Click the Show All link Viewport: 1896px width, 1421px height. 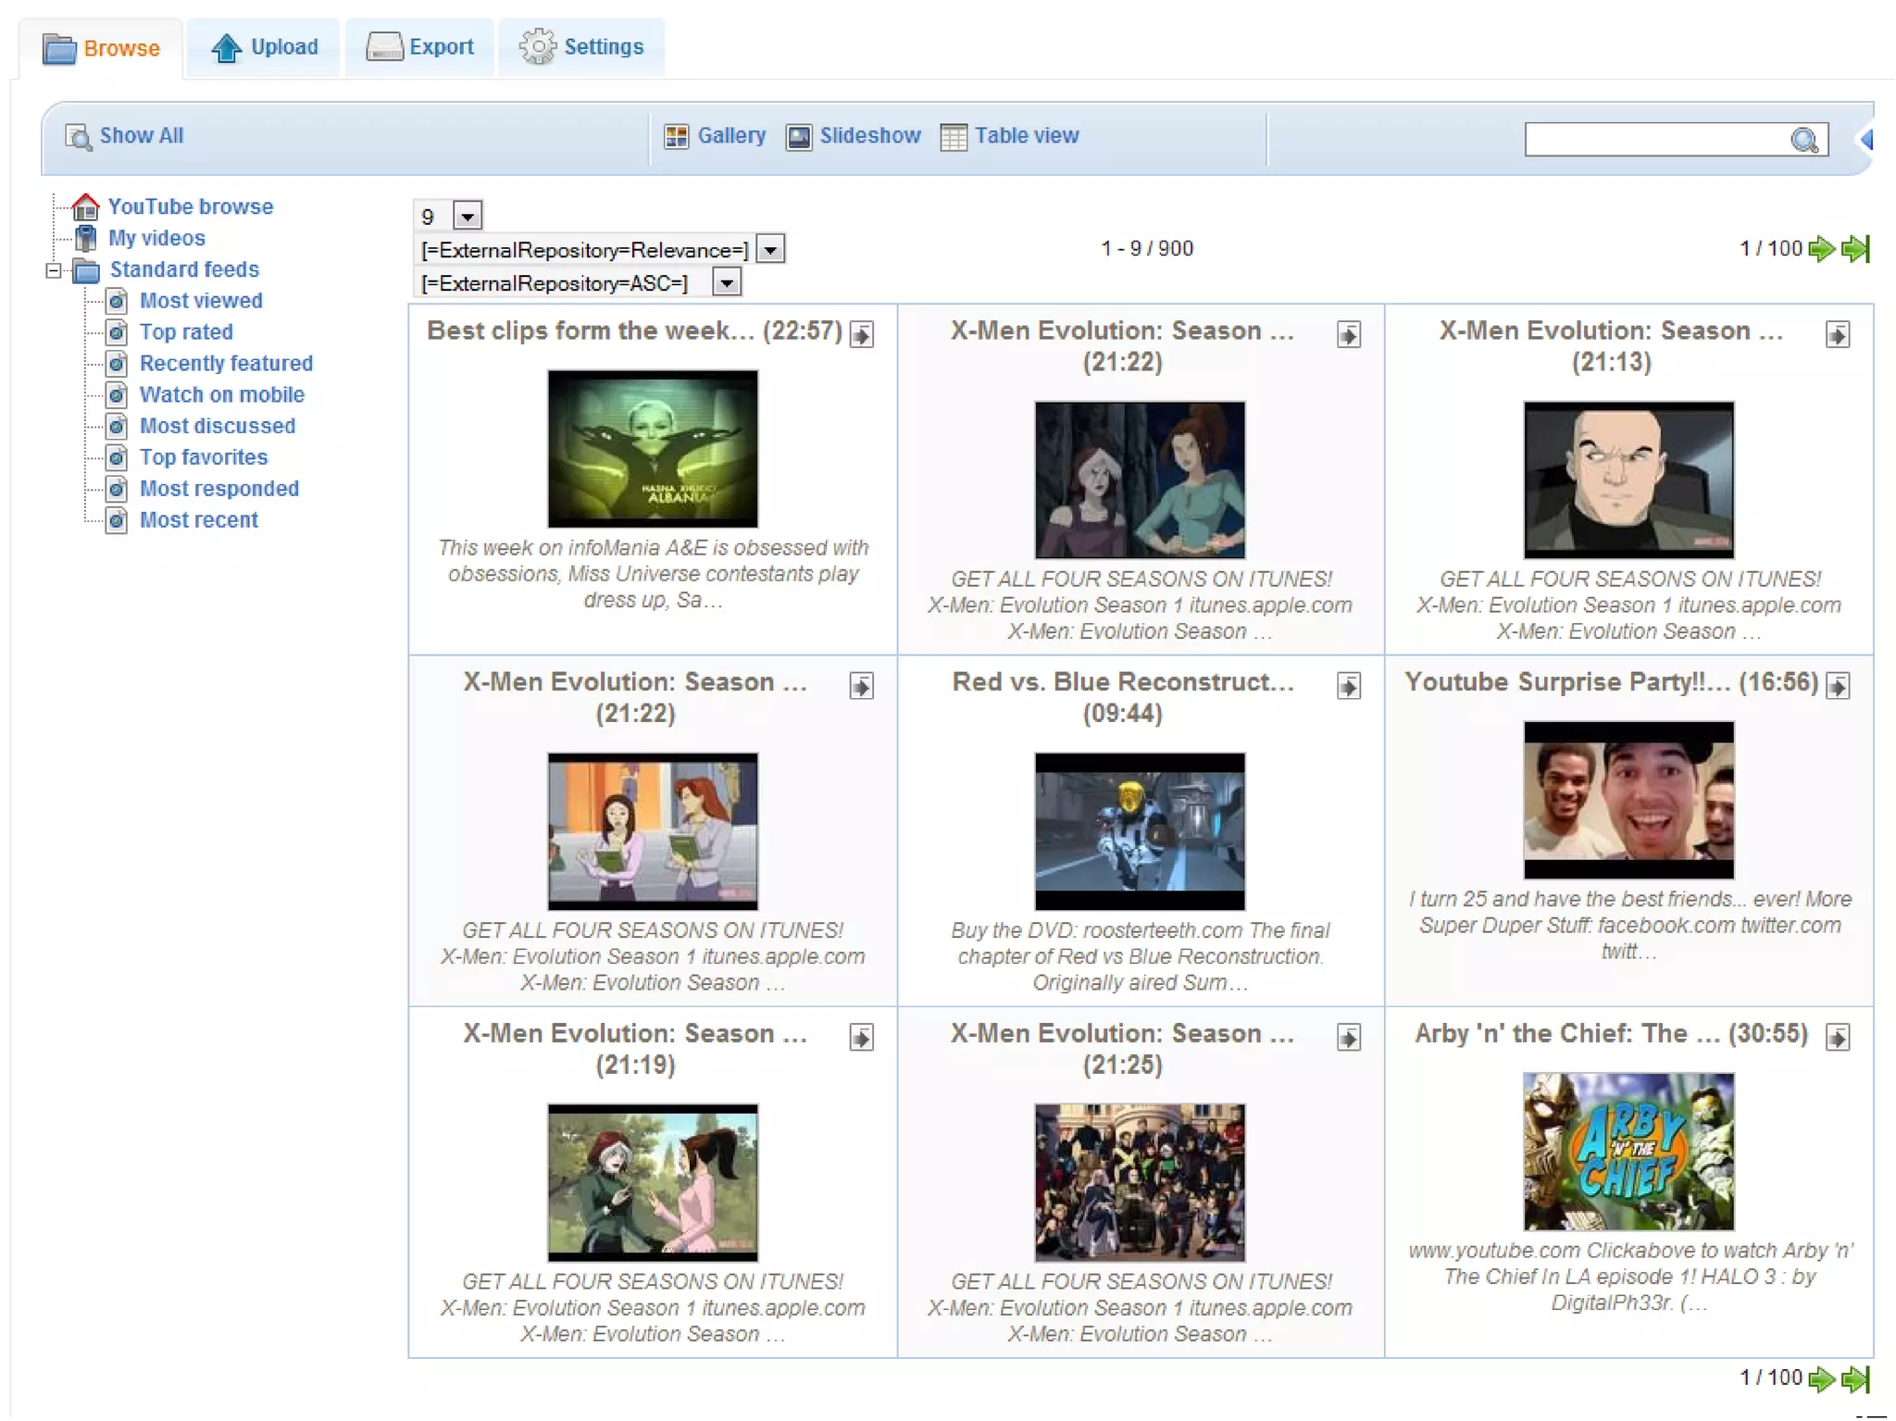point(125,136)
